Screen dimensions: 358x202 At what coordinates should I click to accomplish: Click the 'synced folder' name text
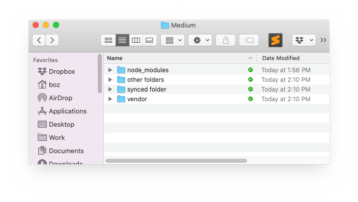147,90
